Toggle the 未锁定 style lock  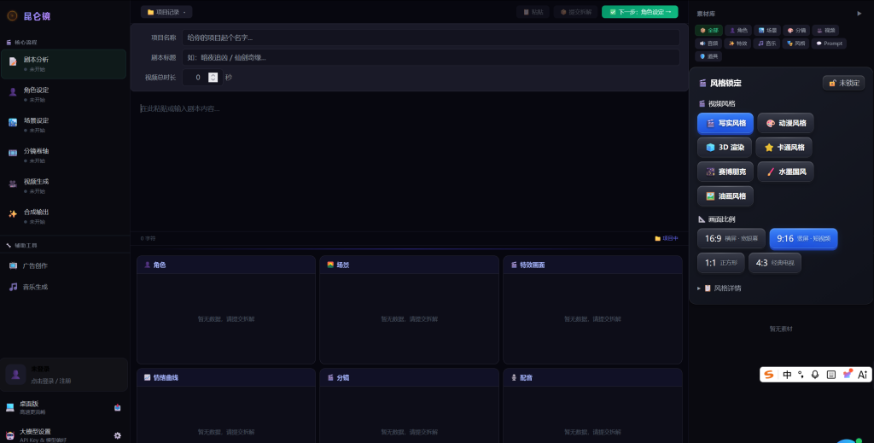(x=843, y=83)
